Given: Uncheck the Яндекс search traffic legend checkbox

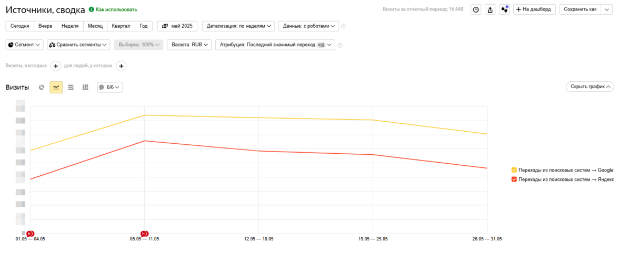Looking at the screenshot, I should click(x=514, y=179).
